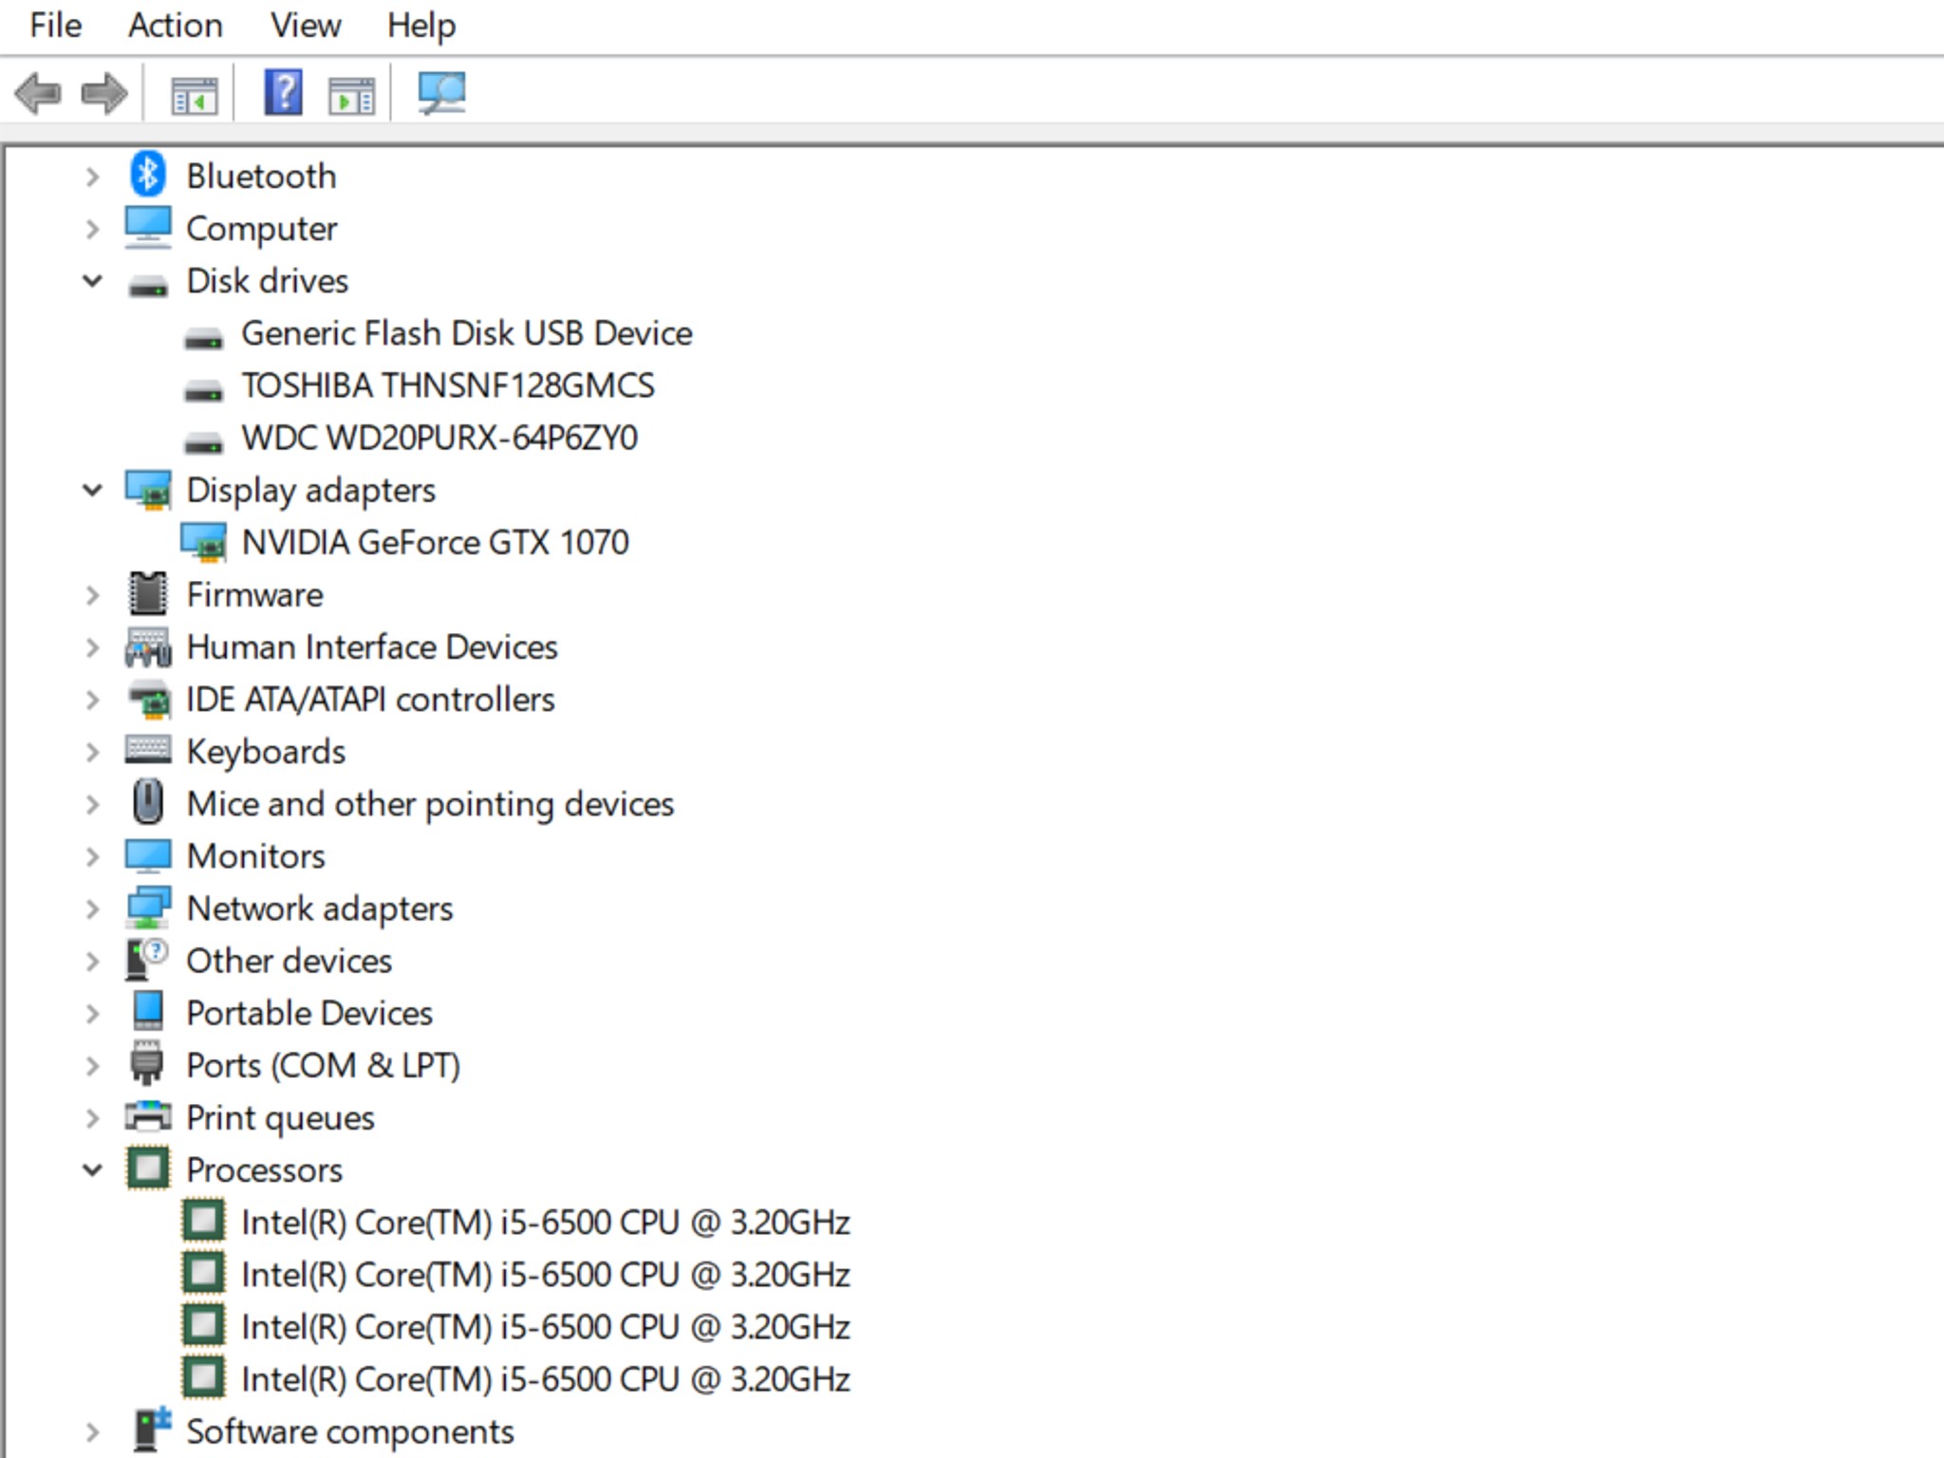Image resolution: width=1944 pixels, height=1458 pixels.
Task: Click the Back arrow toolbar icon
Action: click(x=38, y=93)
